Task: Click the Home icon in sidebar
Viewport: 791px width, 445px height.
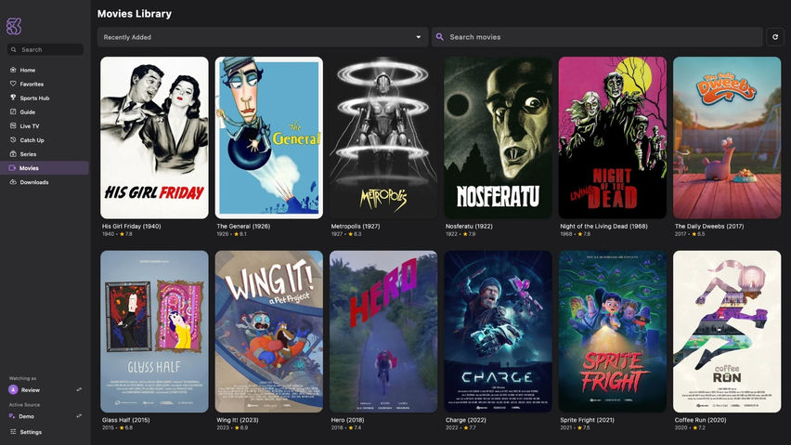Action: tap(13, 70)
